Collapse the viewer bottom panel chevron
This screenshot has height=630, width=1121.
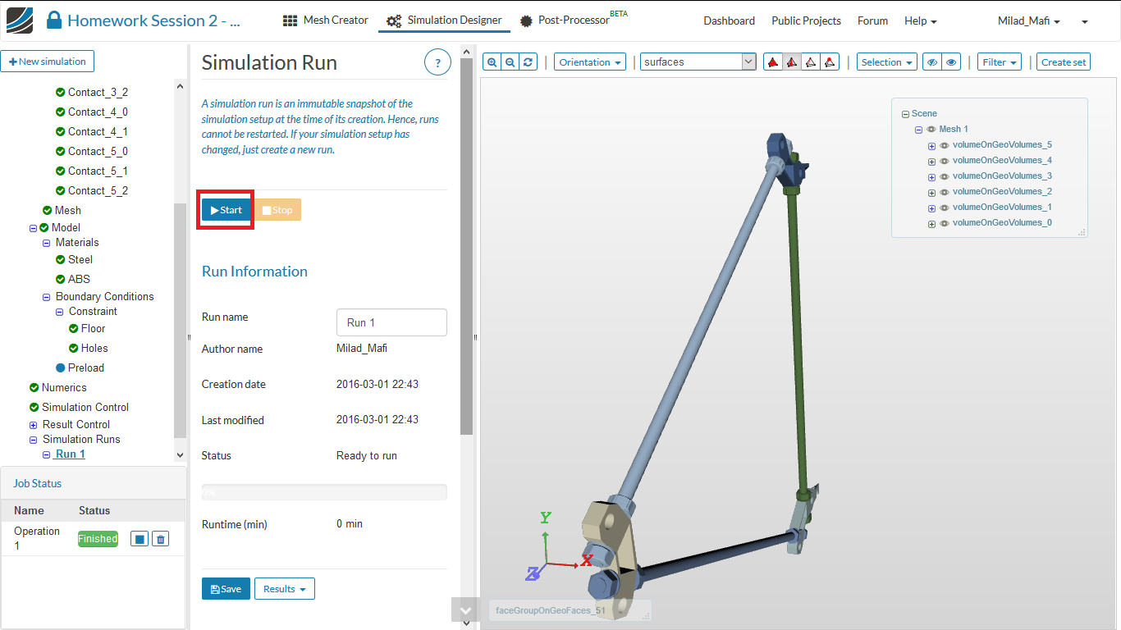[466, 610]
